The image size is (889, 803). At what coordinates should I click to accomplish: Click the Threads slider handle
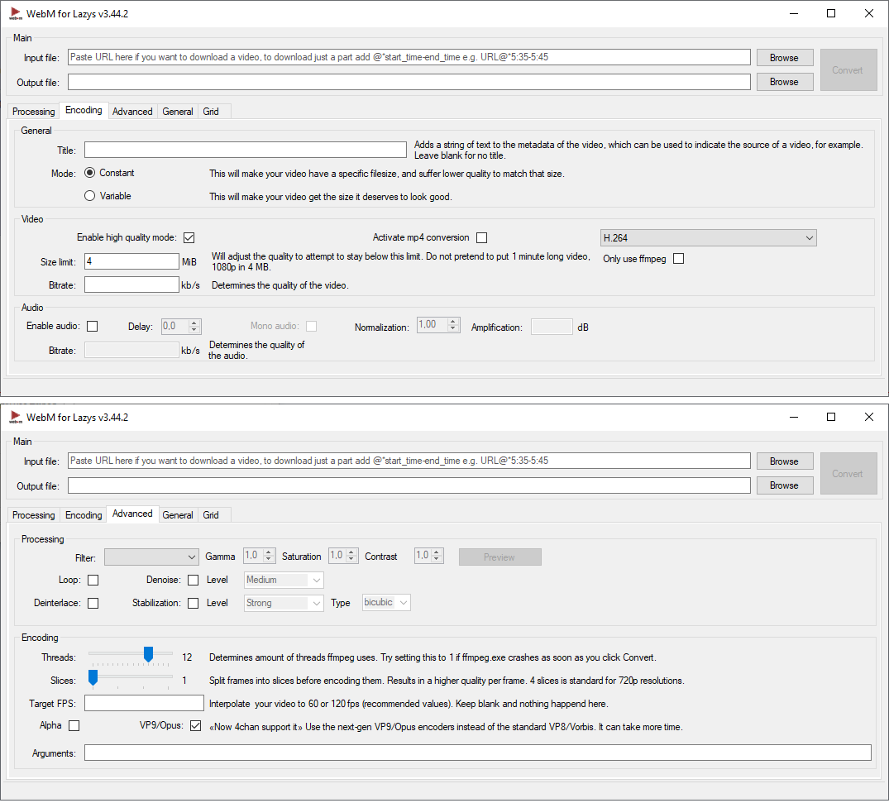pos(149,654)
